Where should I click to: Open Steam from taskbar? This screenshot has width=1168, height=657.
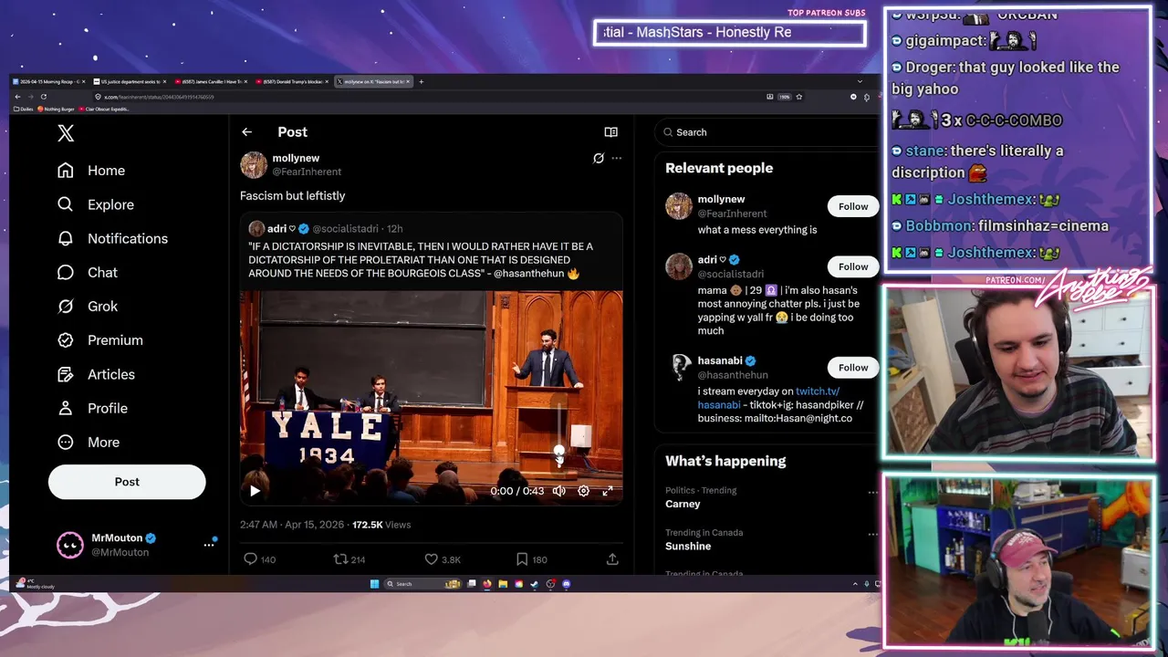535,584
